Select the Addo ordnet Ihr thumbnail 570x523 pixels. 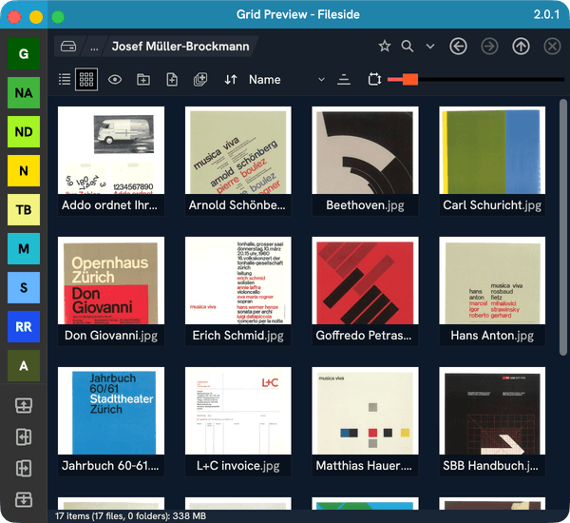click(x=111, y=150)
